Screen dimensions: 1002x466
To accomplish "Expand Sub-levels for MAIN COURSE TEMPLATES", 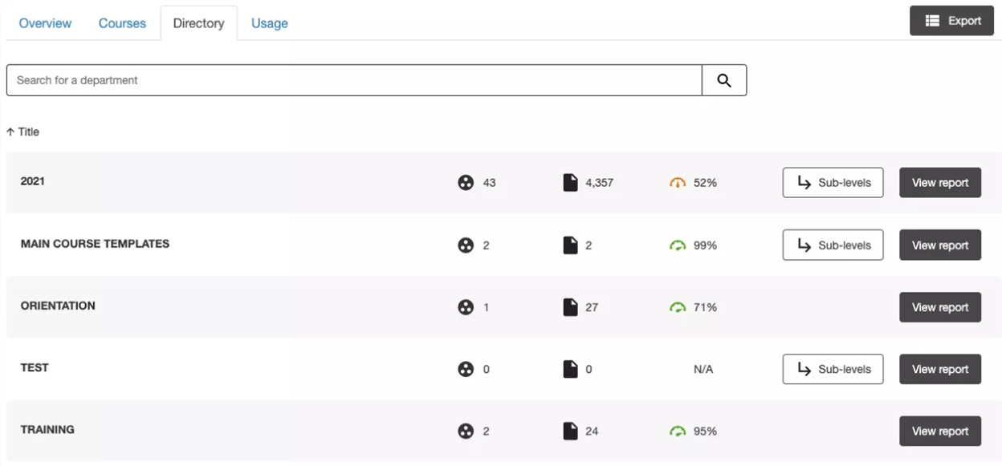I will [x=833, y=245].
